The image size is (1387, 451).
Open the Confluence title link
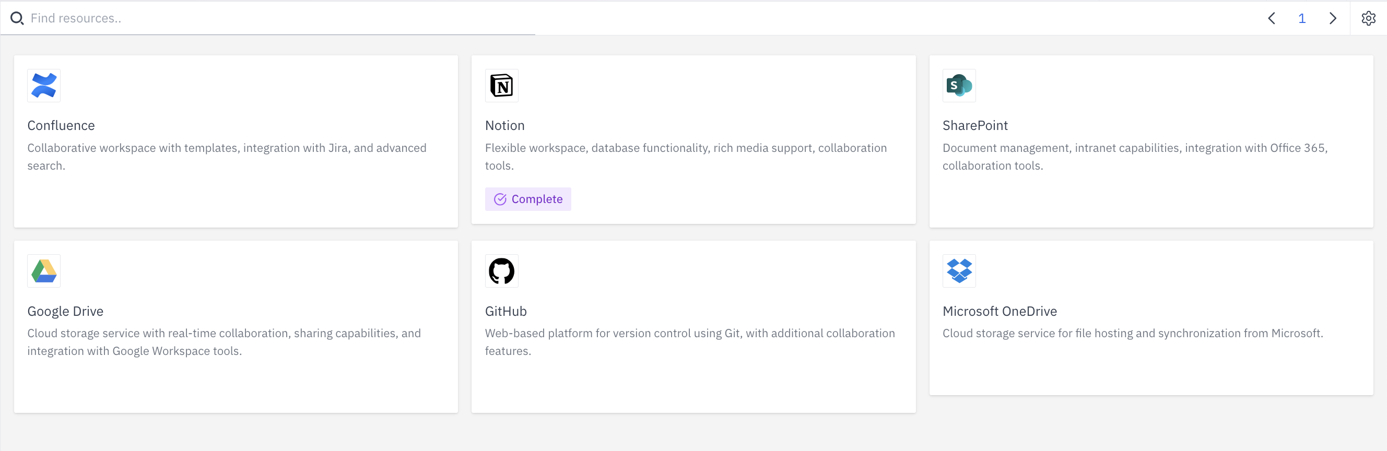(61, 125)
